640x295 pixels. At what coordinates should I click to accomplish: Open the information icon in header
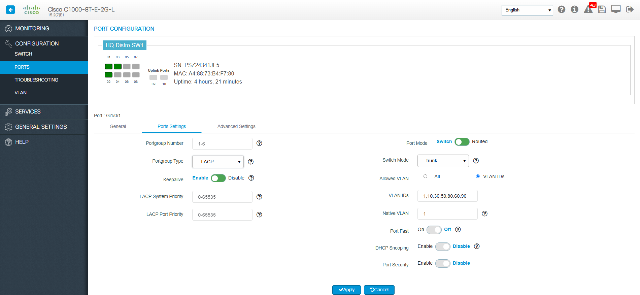pos(575,9)
